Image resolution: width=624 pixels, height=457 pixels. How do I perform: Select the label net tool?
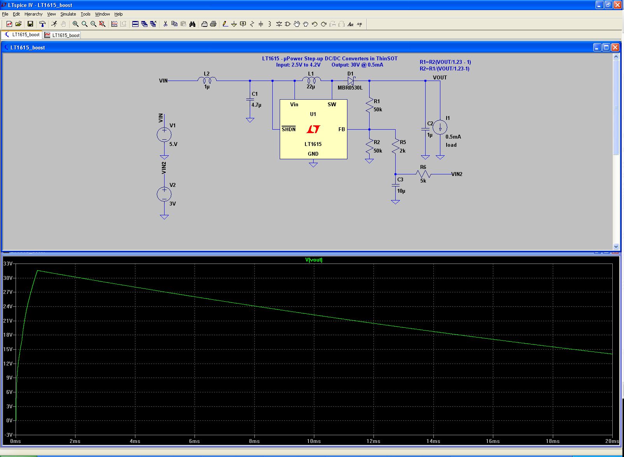coord(243,24)
